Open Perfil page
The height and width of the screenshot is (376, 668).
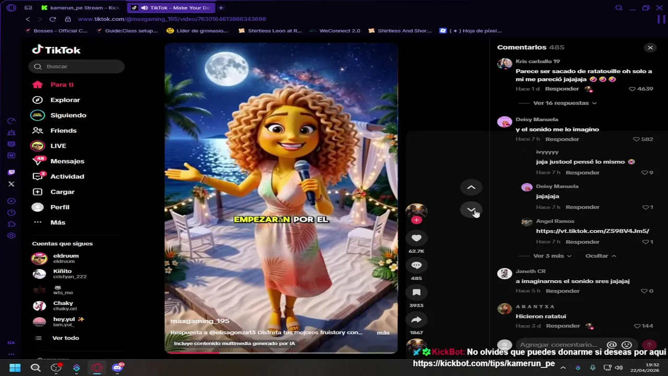point(51,207)
